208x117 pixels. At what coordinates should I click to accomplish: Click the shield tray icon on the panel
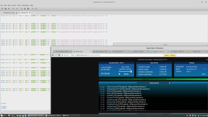pyautogui.click(x=190, y=116)
